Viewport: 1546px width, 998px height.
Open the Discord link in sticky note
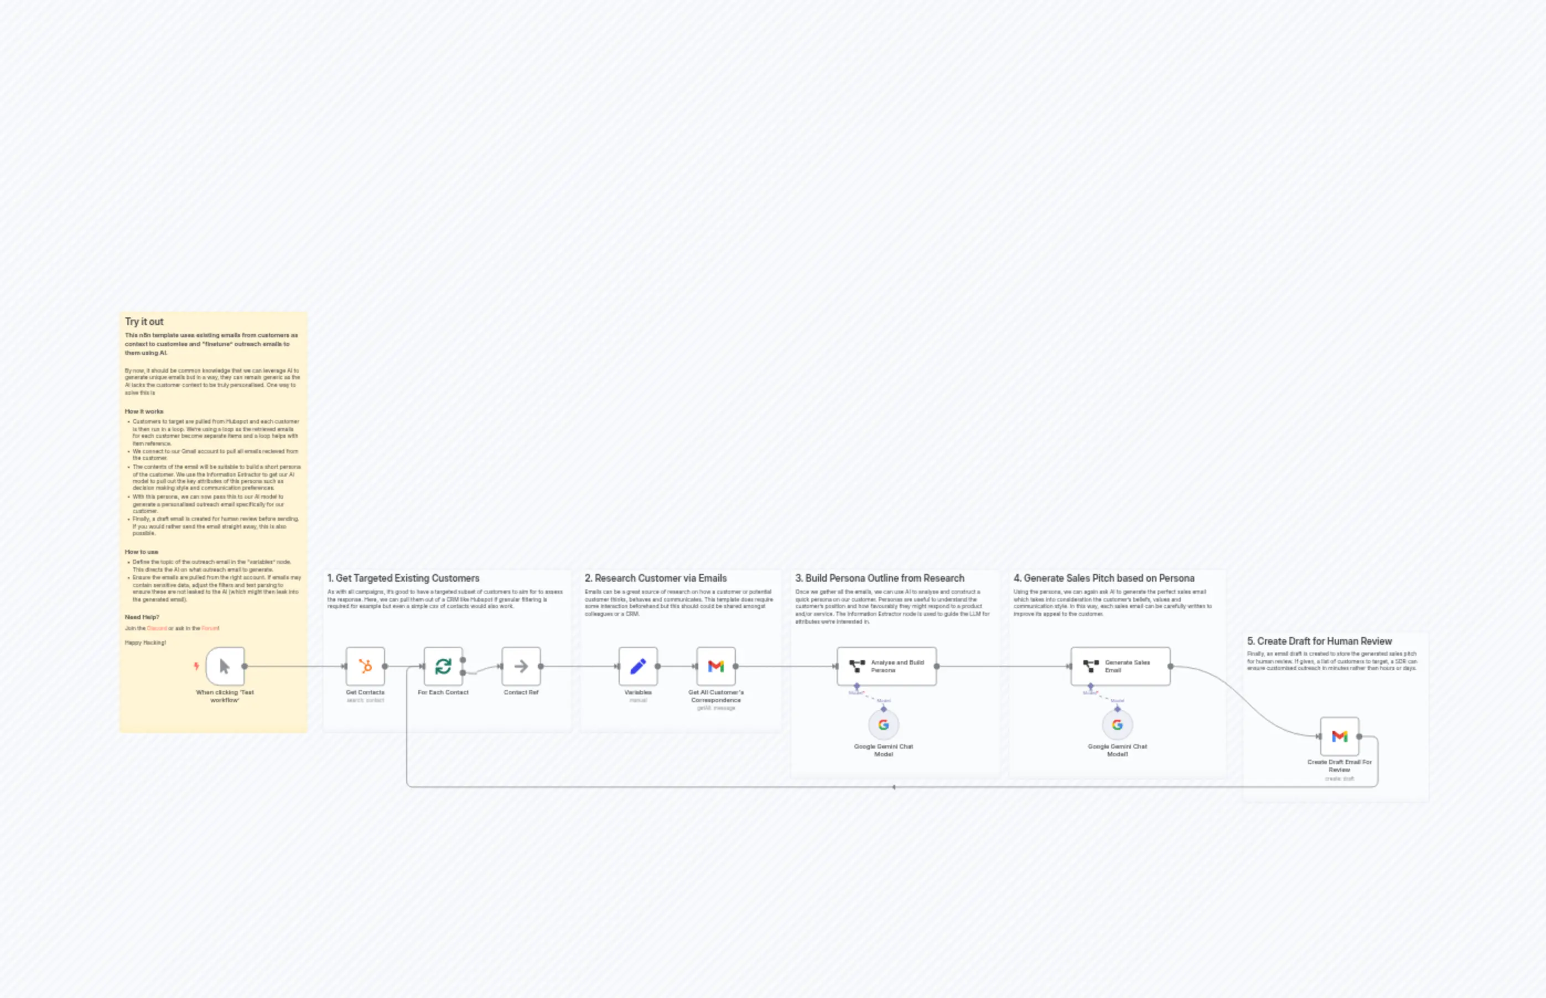[157, 628]
